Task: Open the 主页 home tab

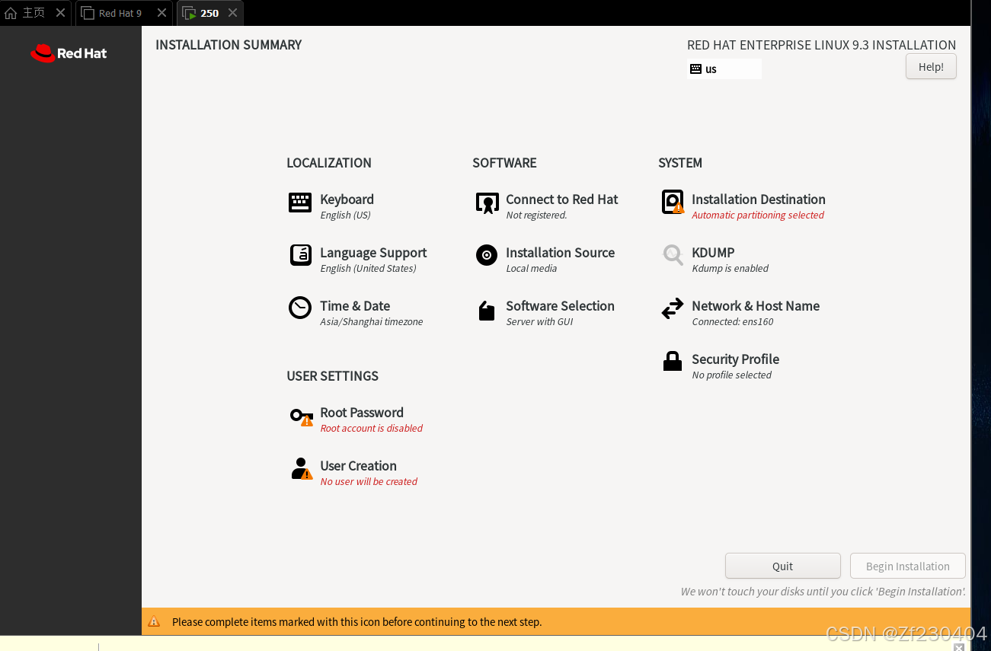Action: (34, 13)
